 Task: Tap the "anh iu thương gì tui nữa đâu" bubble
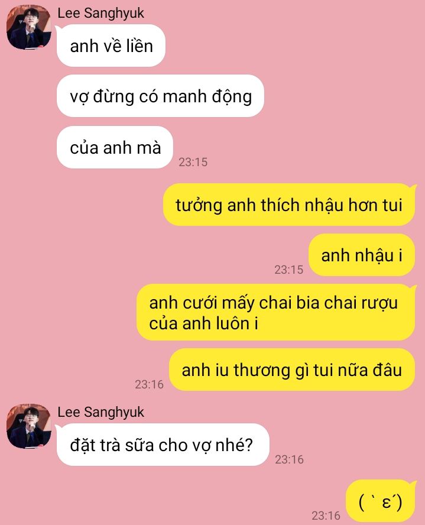click(292, 370)
